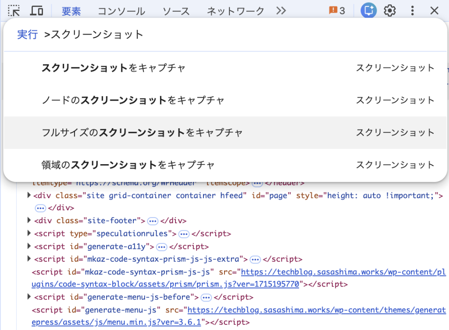Activate the inspect element picker icon
The image size is (449, 330).
coord(14,11)
